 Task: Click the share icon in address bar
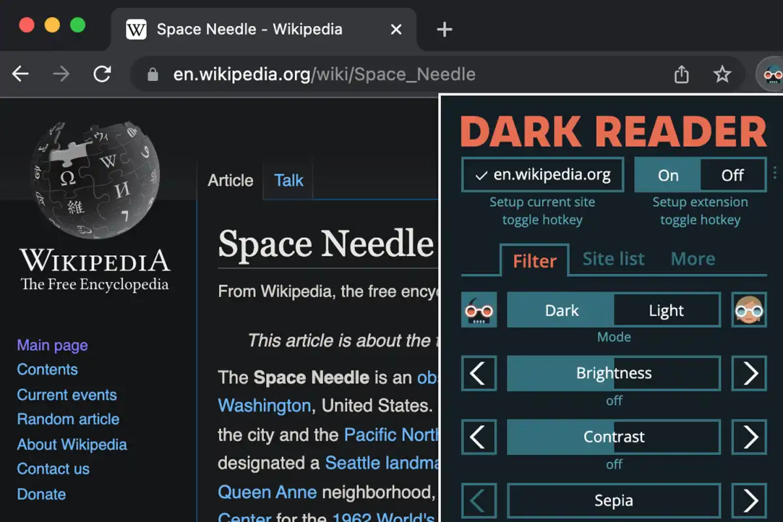pyautogui.click(x=681, y=74)
